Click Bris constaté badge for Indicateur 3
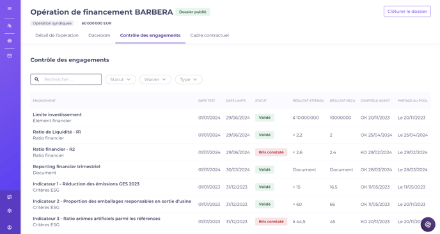 [271, 222]
